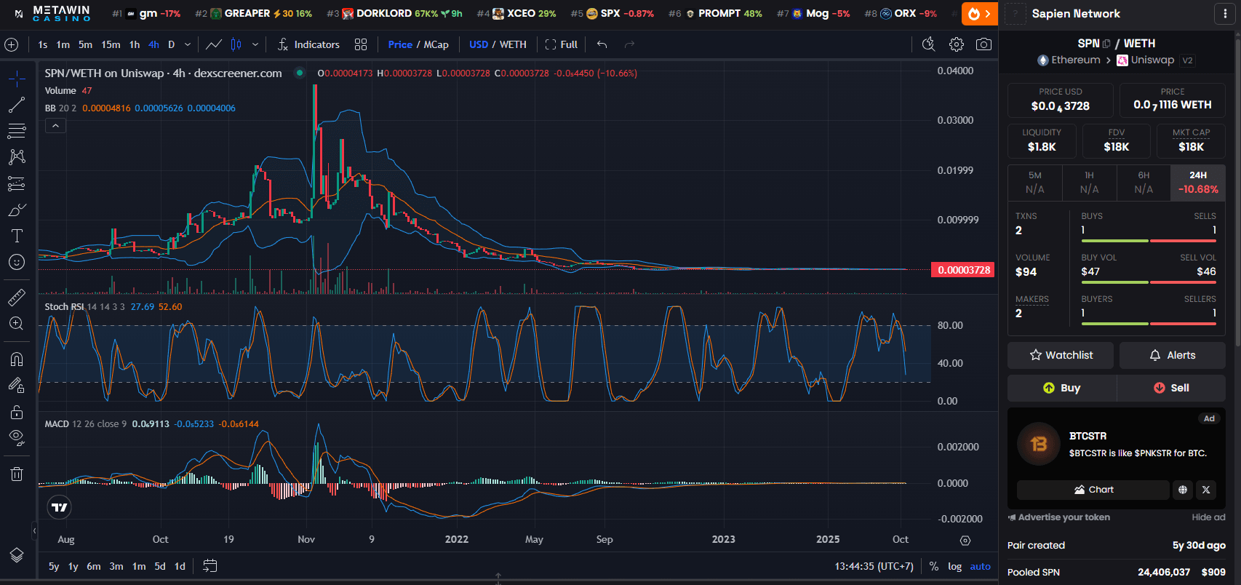Image resolution: width=1241 pixels, height=585 pixels.
Task: Click the red Sell button
Action: tap(1171, 388)
